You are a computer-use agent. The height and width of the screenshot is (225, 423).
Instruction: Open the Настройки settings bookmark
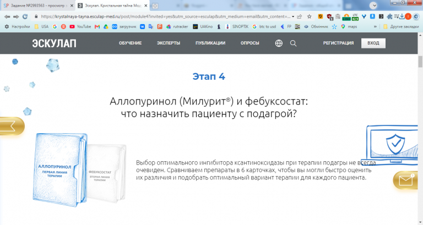click(17, 26)
